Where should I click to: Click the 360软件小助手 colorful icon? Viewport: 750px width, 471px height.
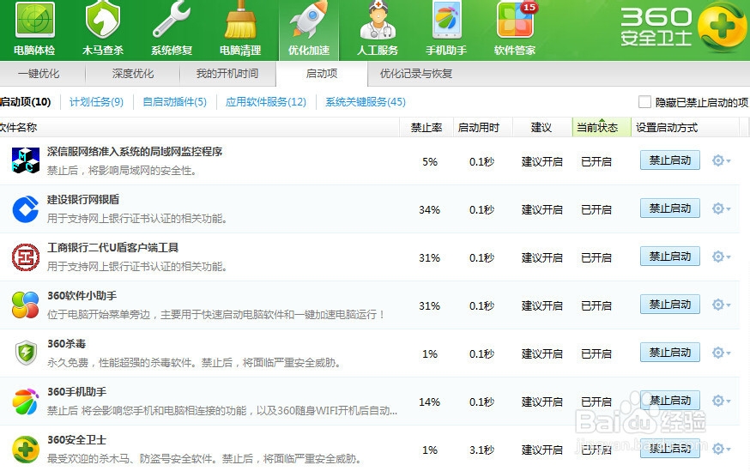point(26,305)
